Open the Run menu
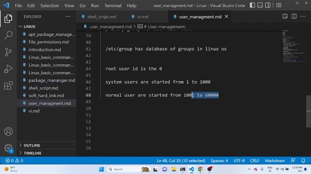Viewport: 311px width, 174px height. tap(95, 5)
